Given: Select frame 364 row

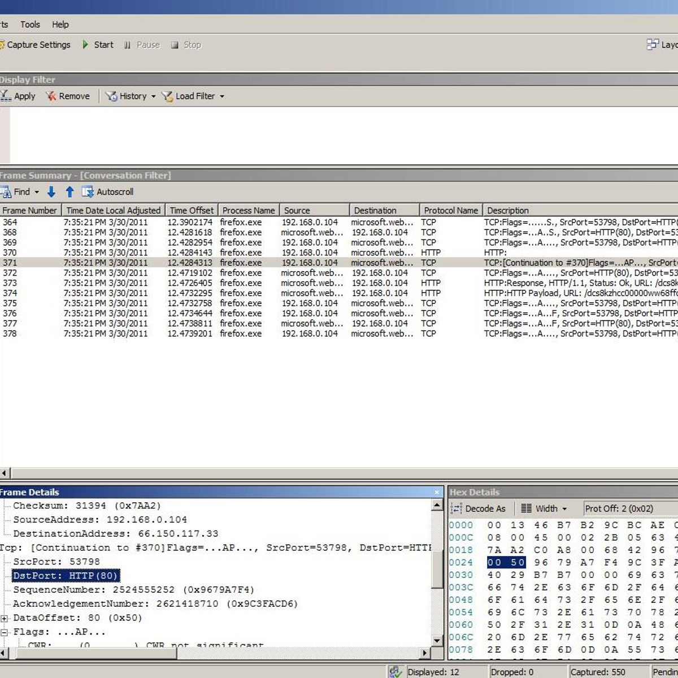Looking at the screenshot, I should 339,222.
